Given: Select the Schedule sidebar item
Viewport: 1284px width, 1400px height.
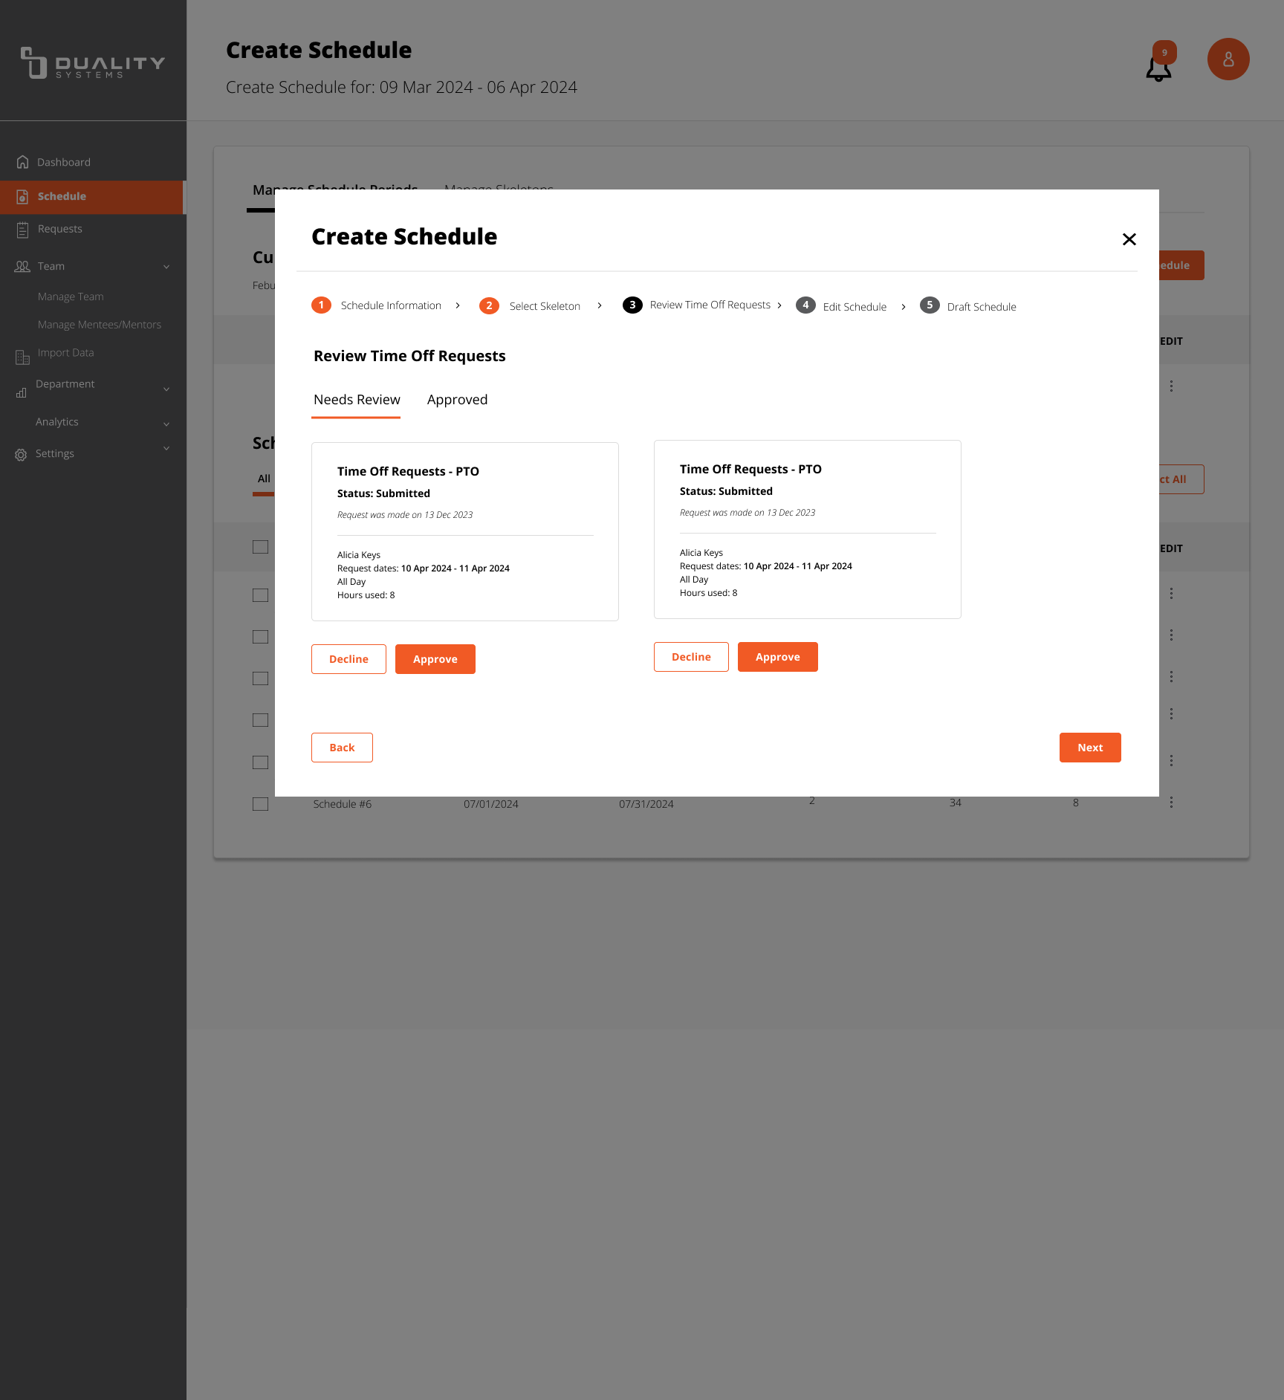Looking at the screenshot, I should 93,197.
